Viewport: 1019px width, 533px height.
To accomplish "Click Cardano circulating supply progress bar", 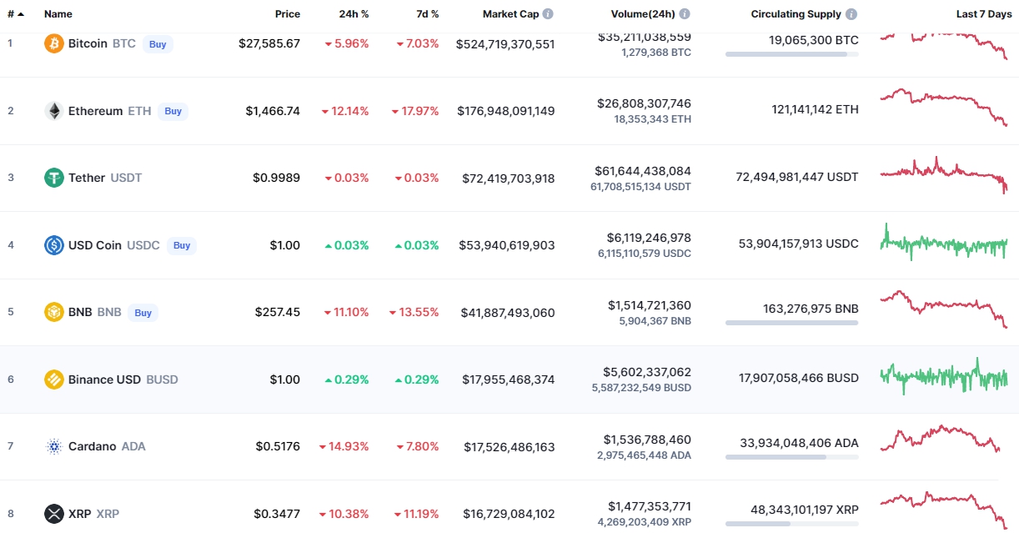I will click(791, 457).
